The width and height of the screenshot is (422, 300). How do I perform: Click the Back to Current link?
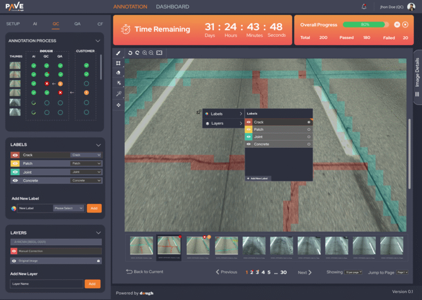(145, 272)
